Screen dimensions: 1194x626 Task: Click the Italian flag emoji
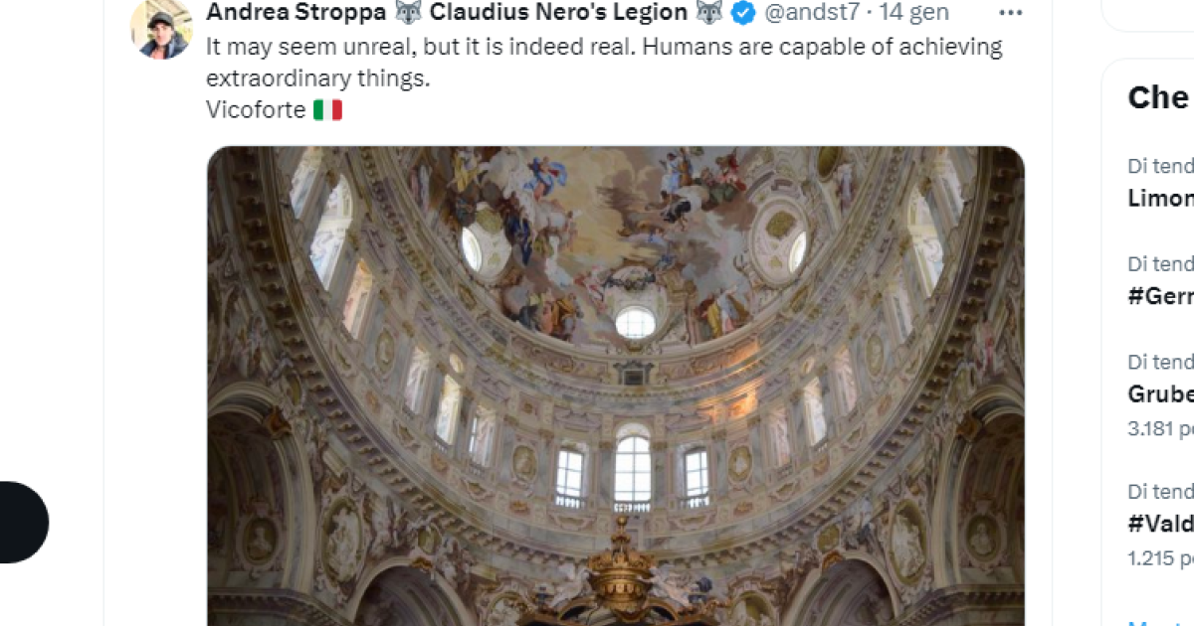tap(327, 110)
